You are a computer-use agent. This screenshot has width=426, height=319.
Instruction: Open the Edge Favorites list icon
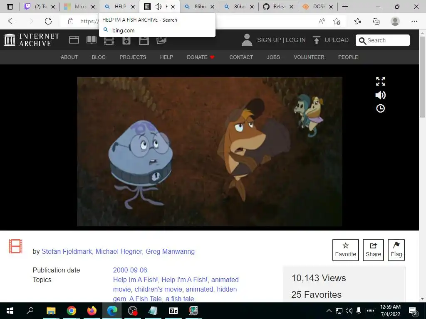[x=358, y=21]
